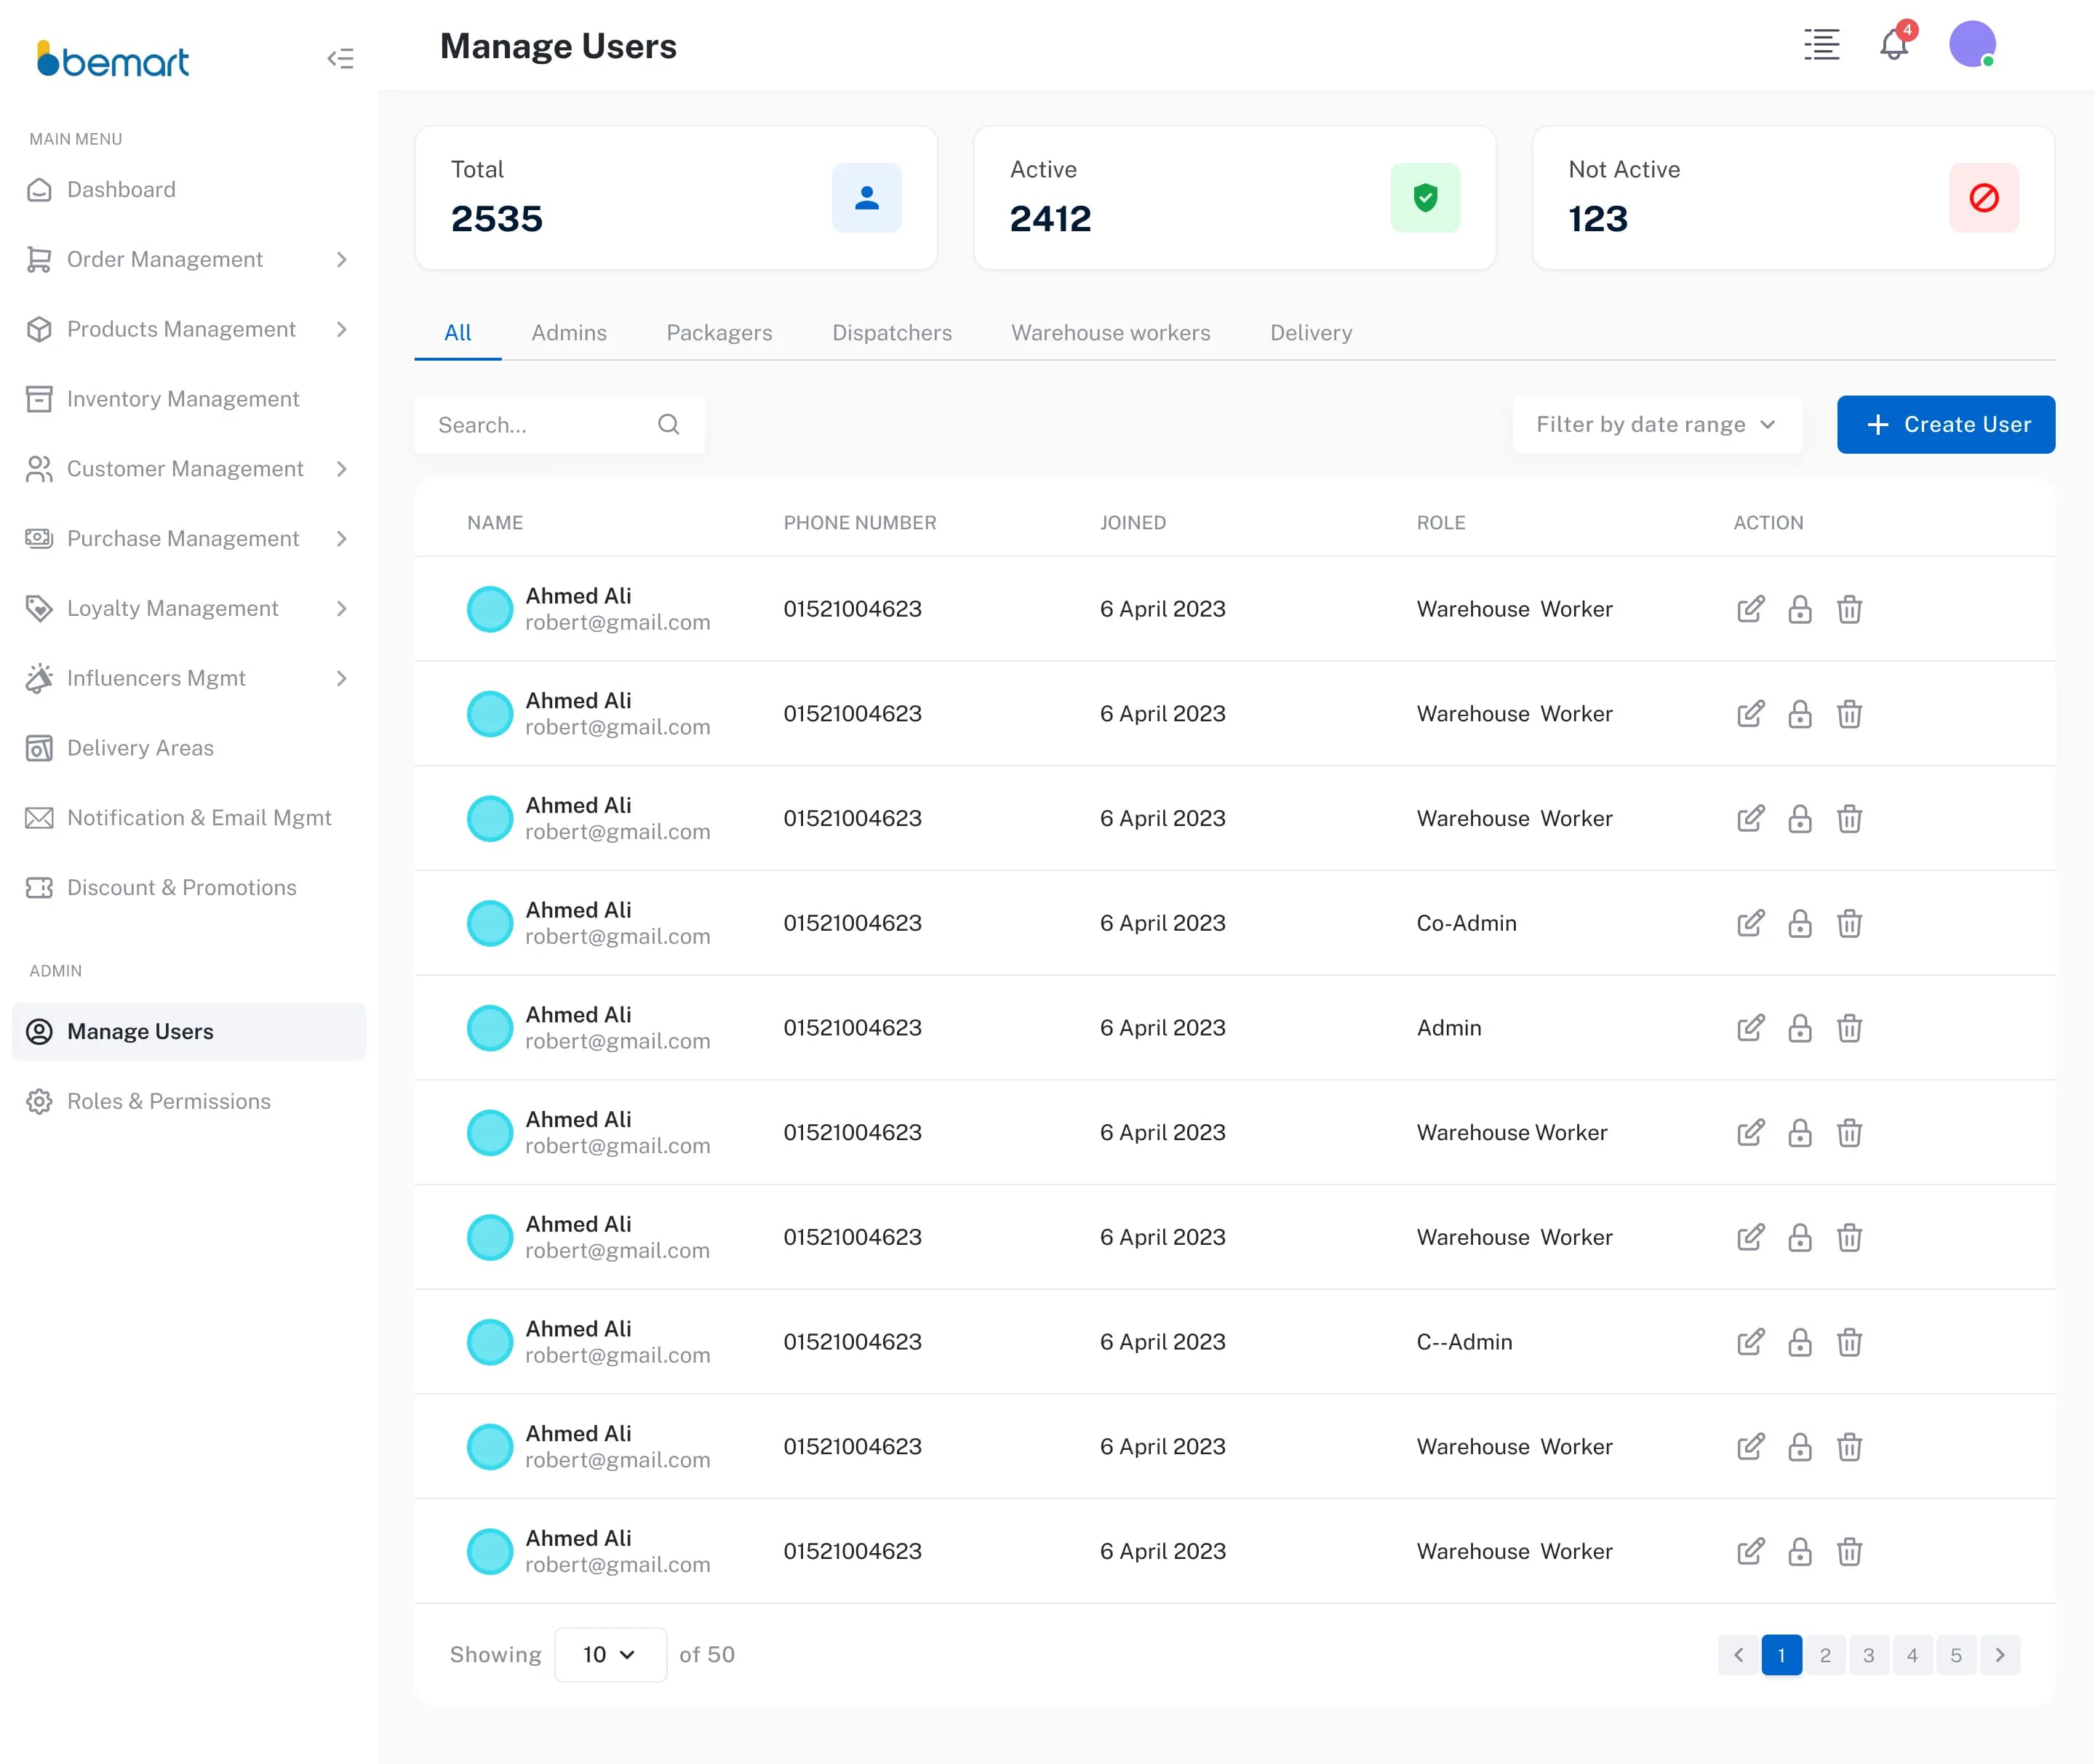Go to pagination page 1
Screen dimensions: 2095x1764
tap(1781, 1655)
